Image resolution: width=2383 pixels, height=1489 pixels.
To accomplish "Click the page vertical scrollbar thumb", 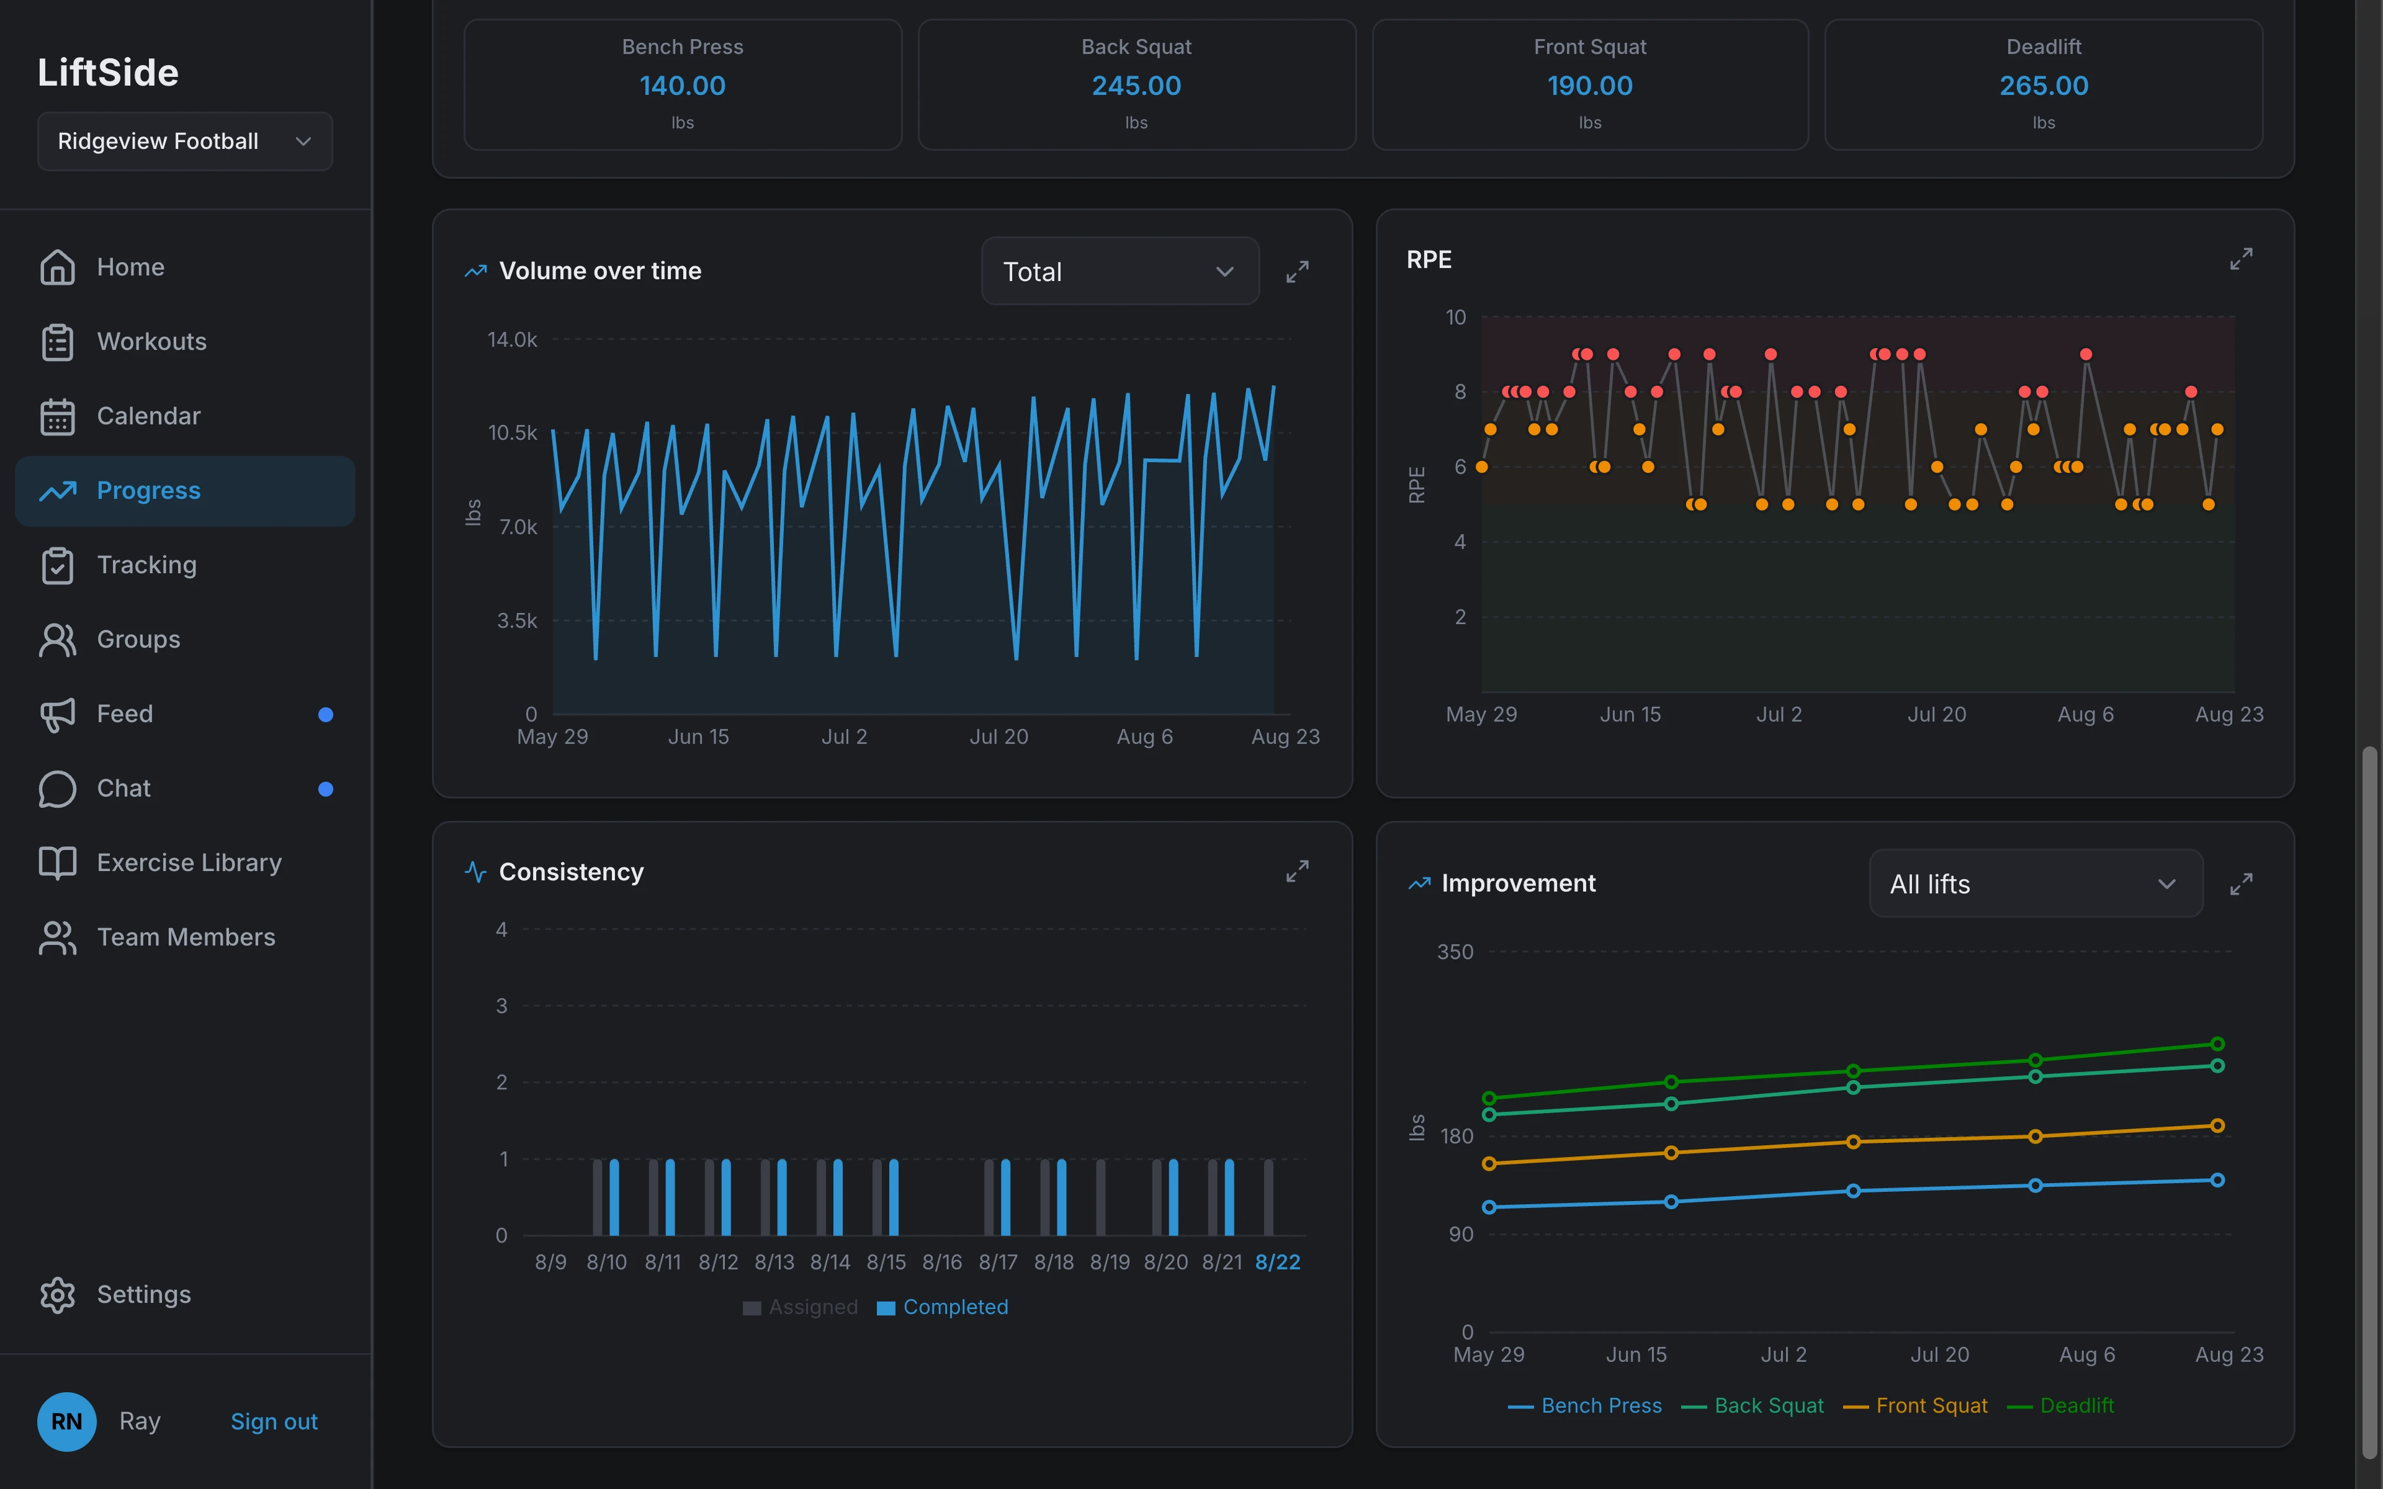I will coord(2370,1103).
